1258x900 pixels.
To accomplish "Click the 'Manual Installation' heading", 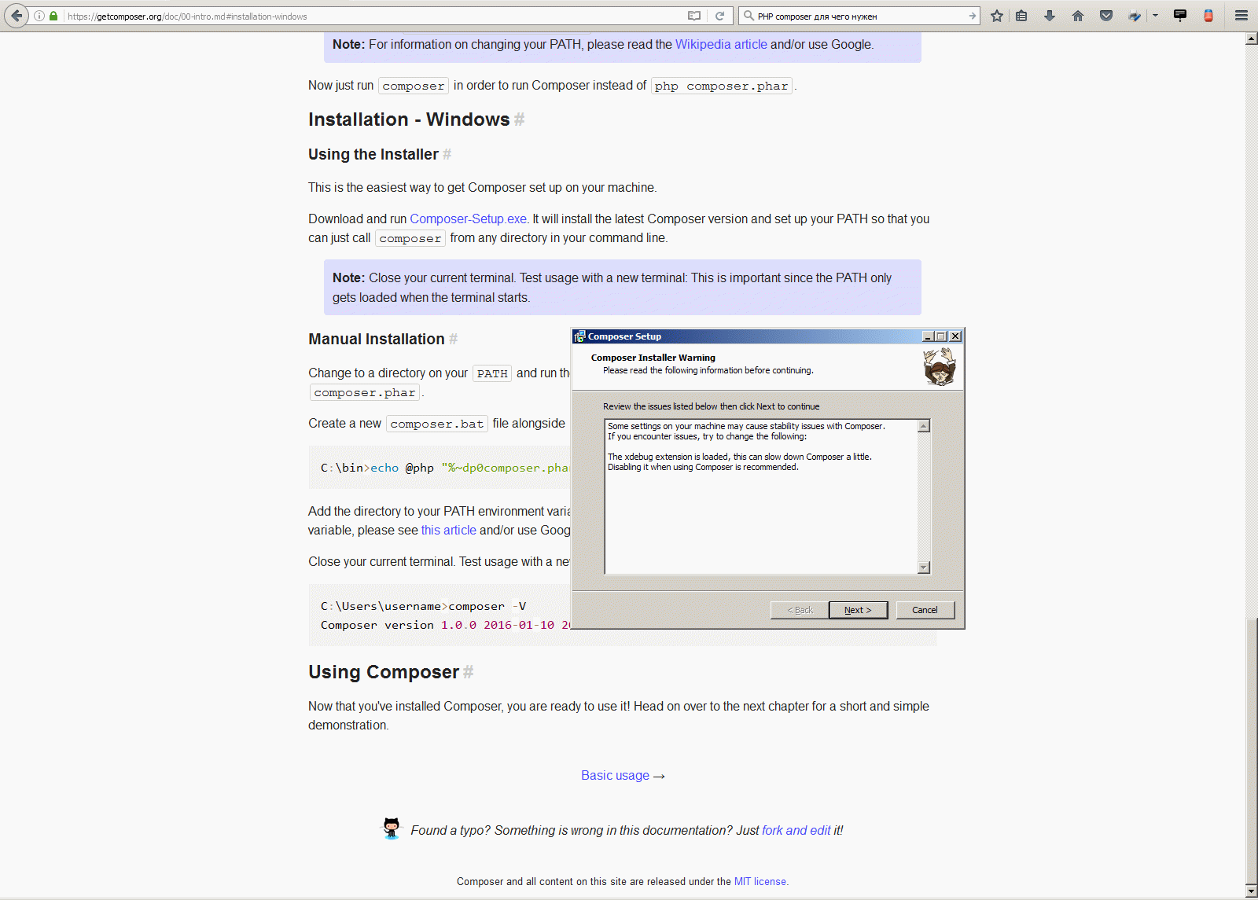I will point(377,340).
